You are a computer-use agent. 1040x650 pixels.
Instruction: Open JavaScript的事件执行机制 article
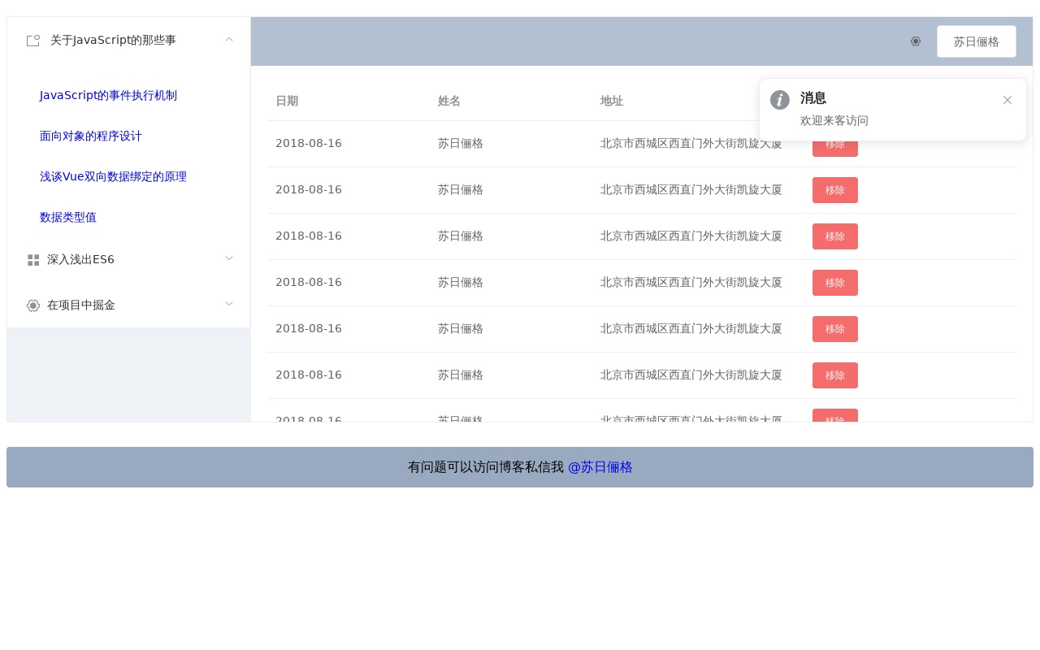tap(108, 95)
